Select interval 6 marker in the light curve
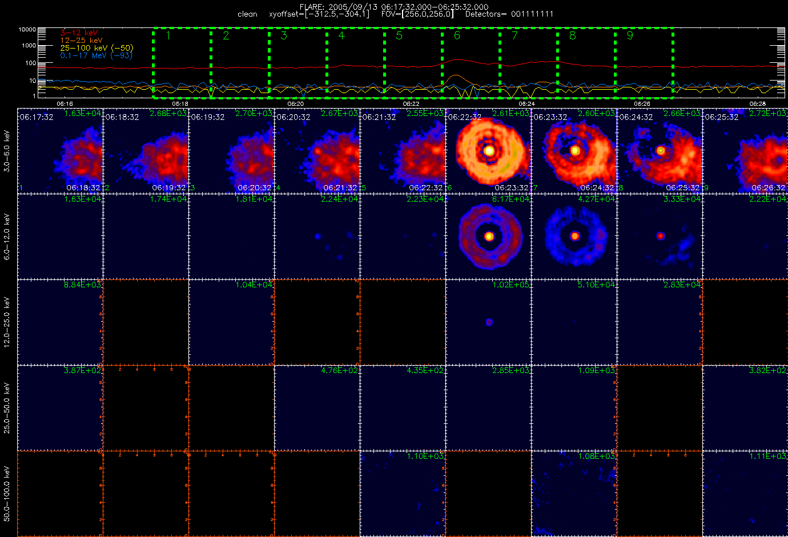 point(457,35)
